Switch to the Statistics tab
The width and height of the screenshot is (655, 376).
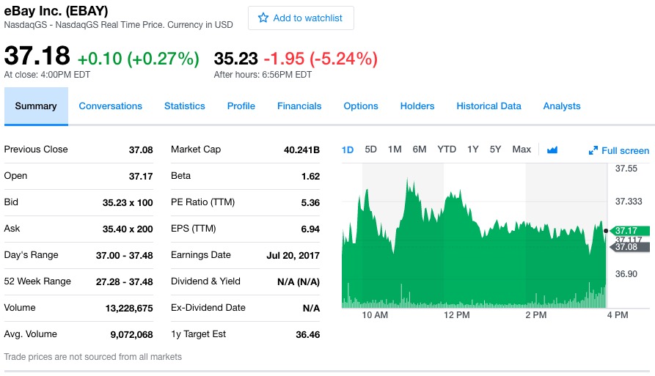(185, 106)
